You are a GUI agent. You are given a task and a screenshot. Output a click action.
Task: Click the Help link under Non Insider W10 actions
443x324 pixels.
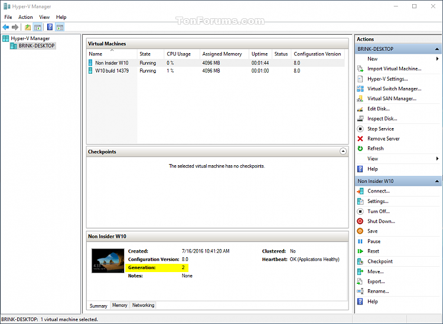tap(372, 302)
